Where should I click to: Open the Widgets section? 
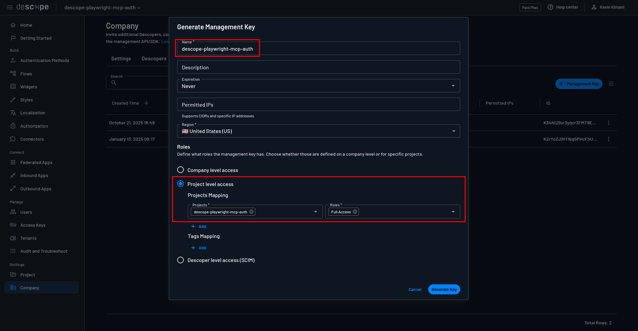[x=29, y=87]
